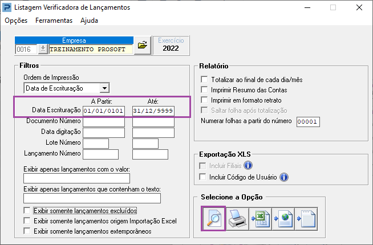Minimize the Listagem Verificadora window
Screen dimensions: 373x245
click(x=307, y=7)
